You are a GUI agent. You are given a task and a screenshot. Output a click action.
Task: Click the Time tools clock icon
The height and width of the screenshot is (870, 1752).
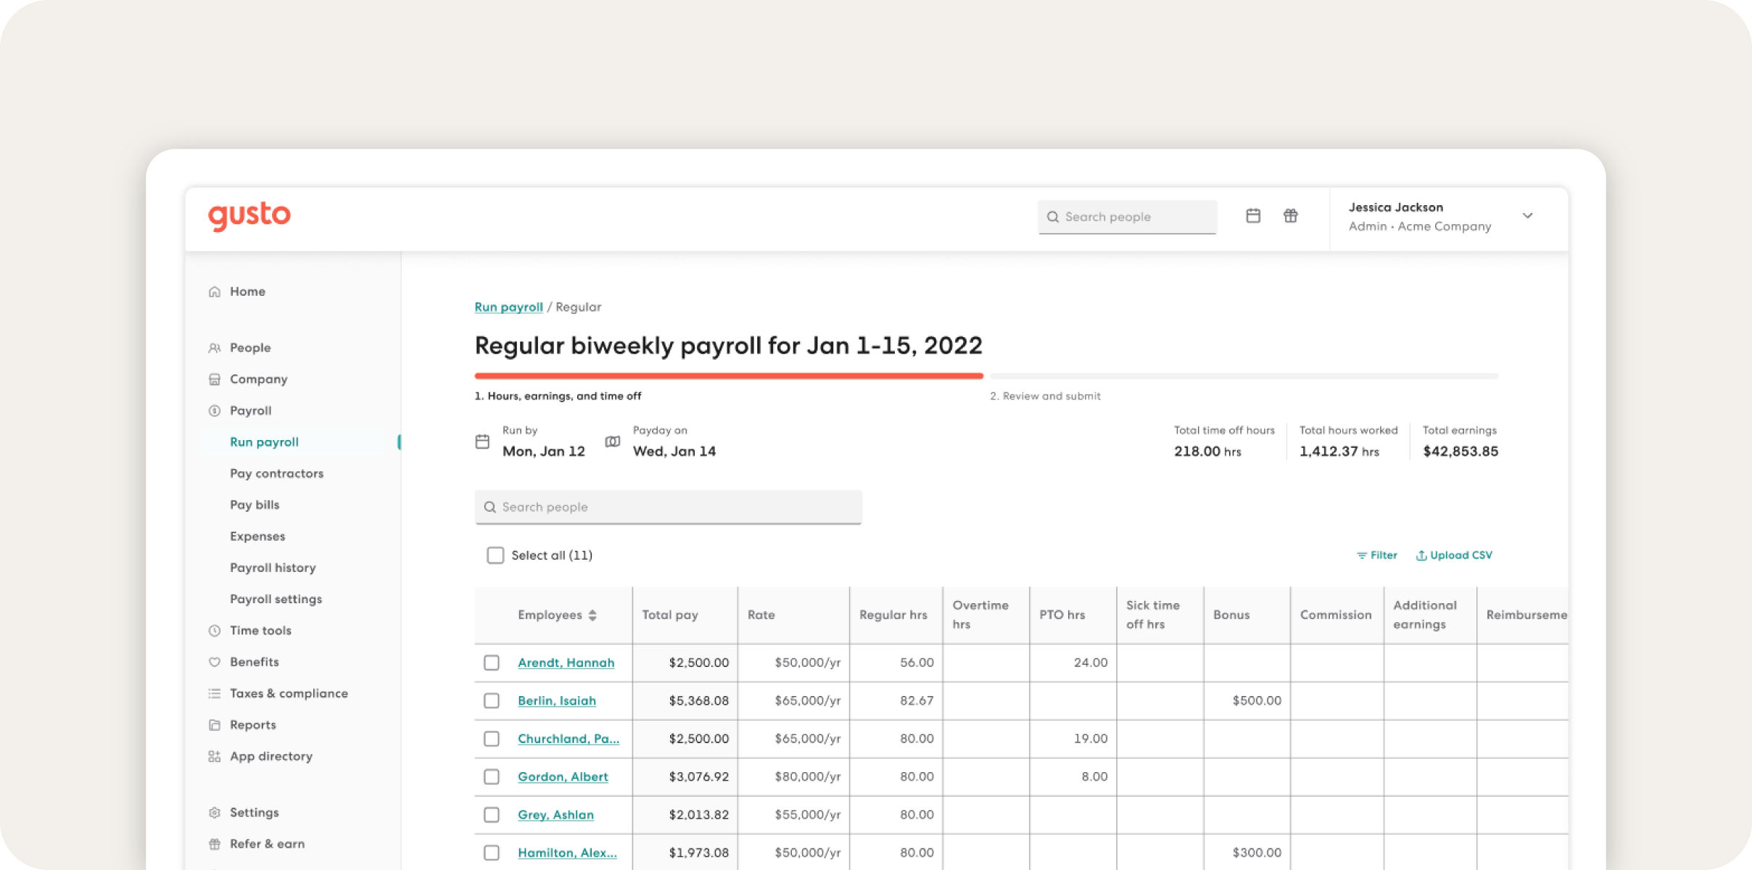click(x=215, y=631)
